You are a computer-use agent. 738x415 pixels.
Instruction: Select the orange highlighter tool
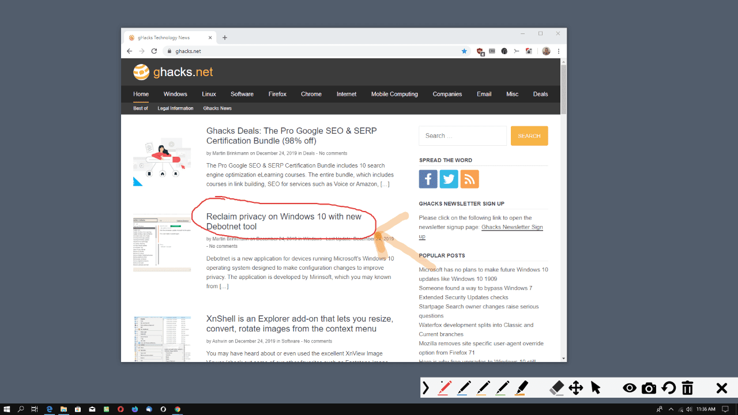(x=521, y=388)
